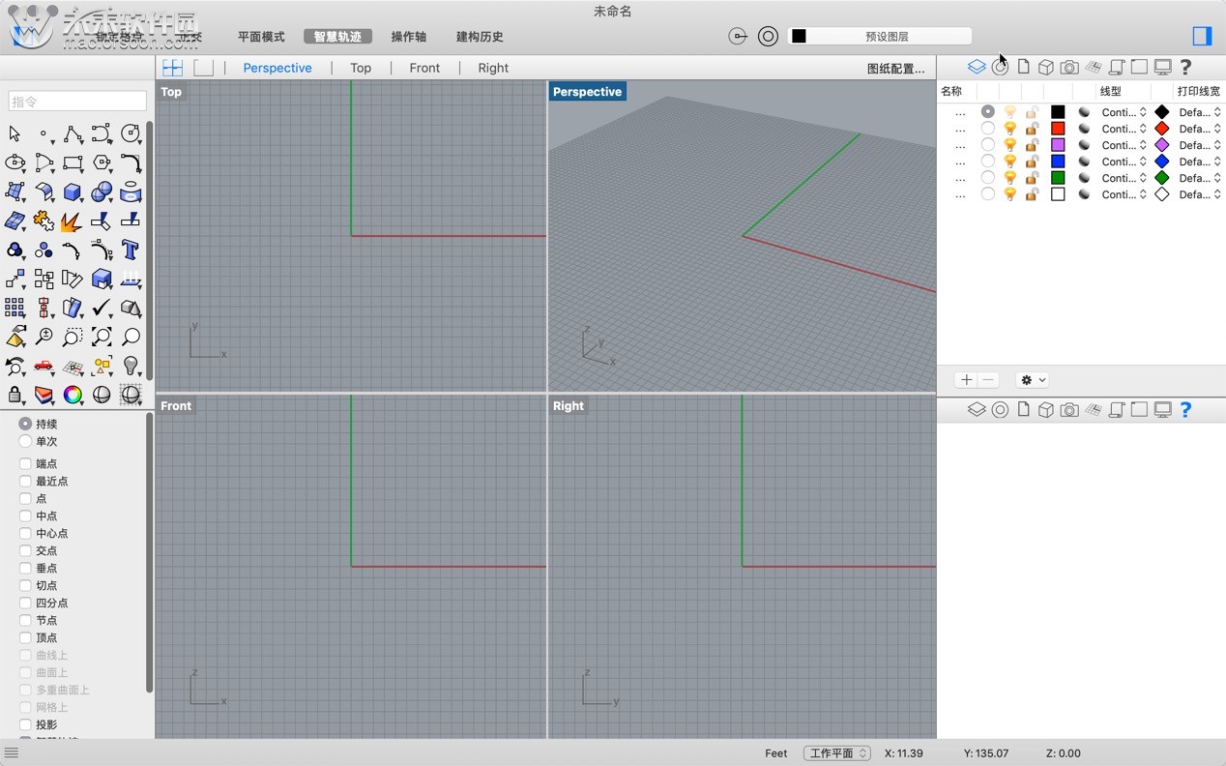Viewport: 1226px width, 766px height.
Task: Click the 图纸配置 button
Action: 896,68
